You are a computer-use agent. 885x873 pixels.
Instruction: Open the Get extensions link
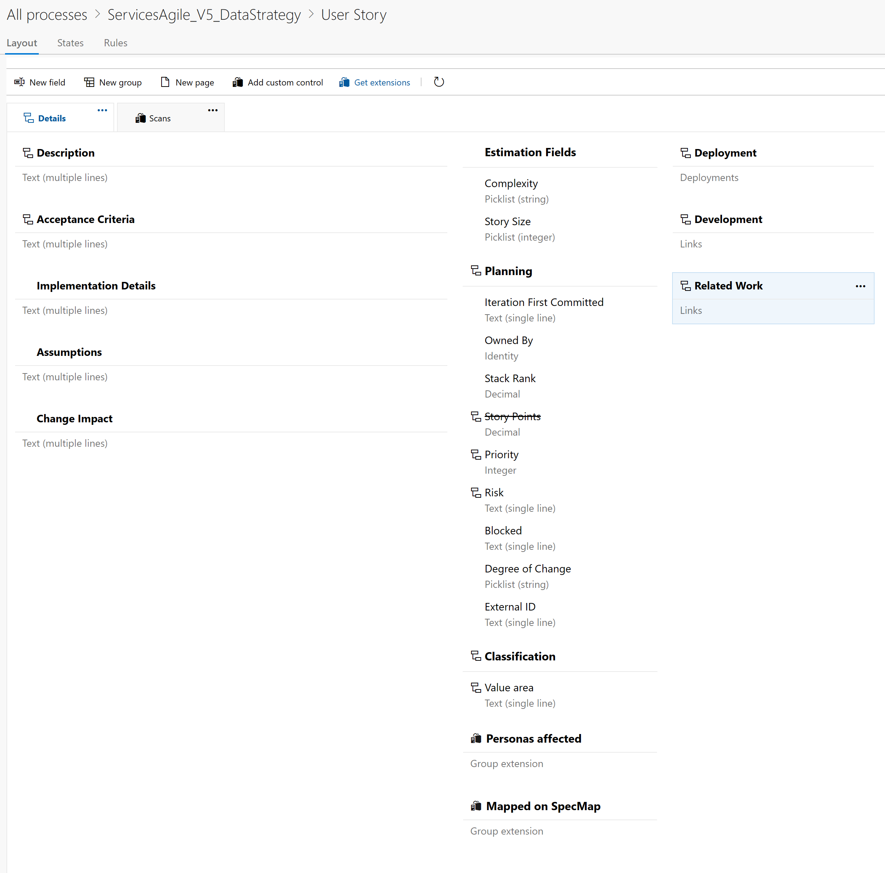[382, 83]
